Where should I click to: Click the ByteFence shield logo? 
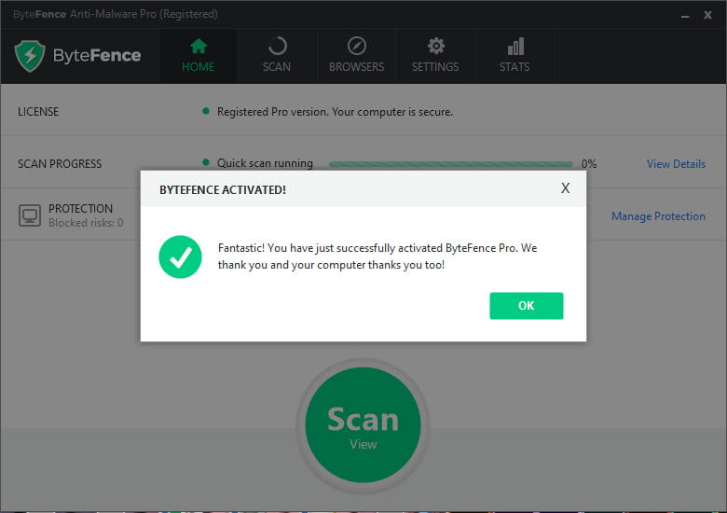pyautogui.click(x=30, y=56)
